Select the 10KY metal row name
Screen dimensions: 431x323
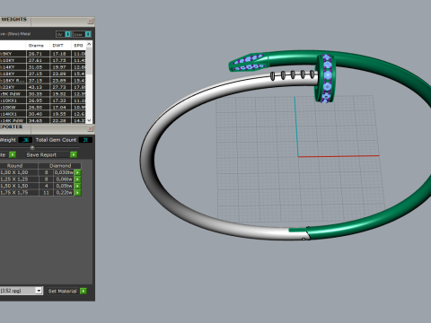coord(8,60)
